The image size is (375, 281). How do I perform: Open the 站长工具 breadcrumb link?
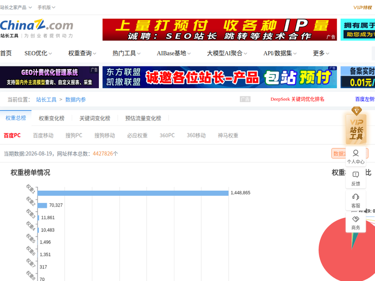pyautogui.click(x=46, y=99)
